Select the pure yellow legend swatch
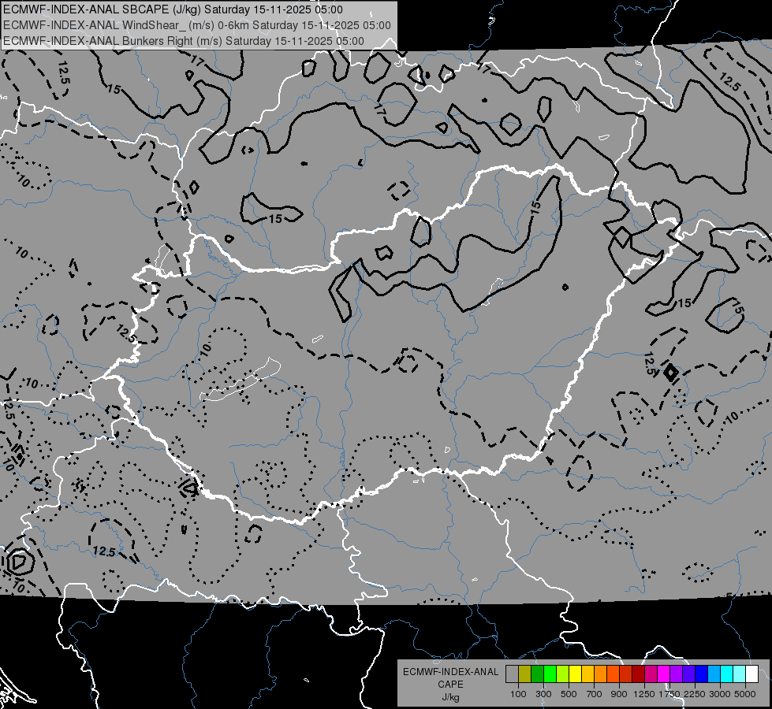 [575, 674]
